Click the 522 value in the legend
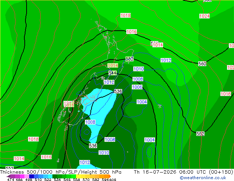 pos(48,180)
